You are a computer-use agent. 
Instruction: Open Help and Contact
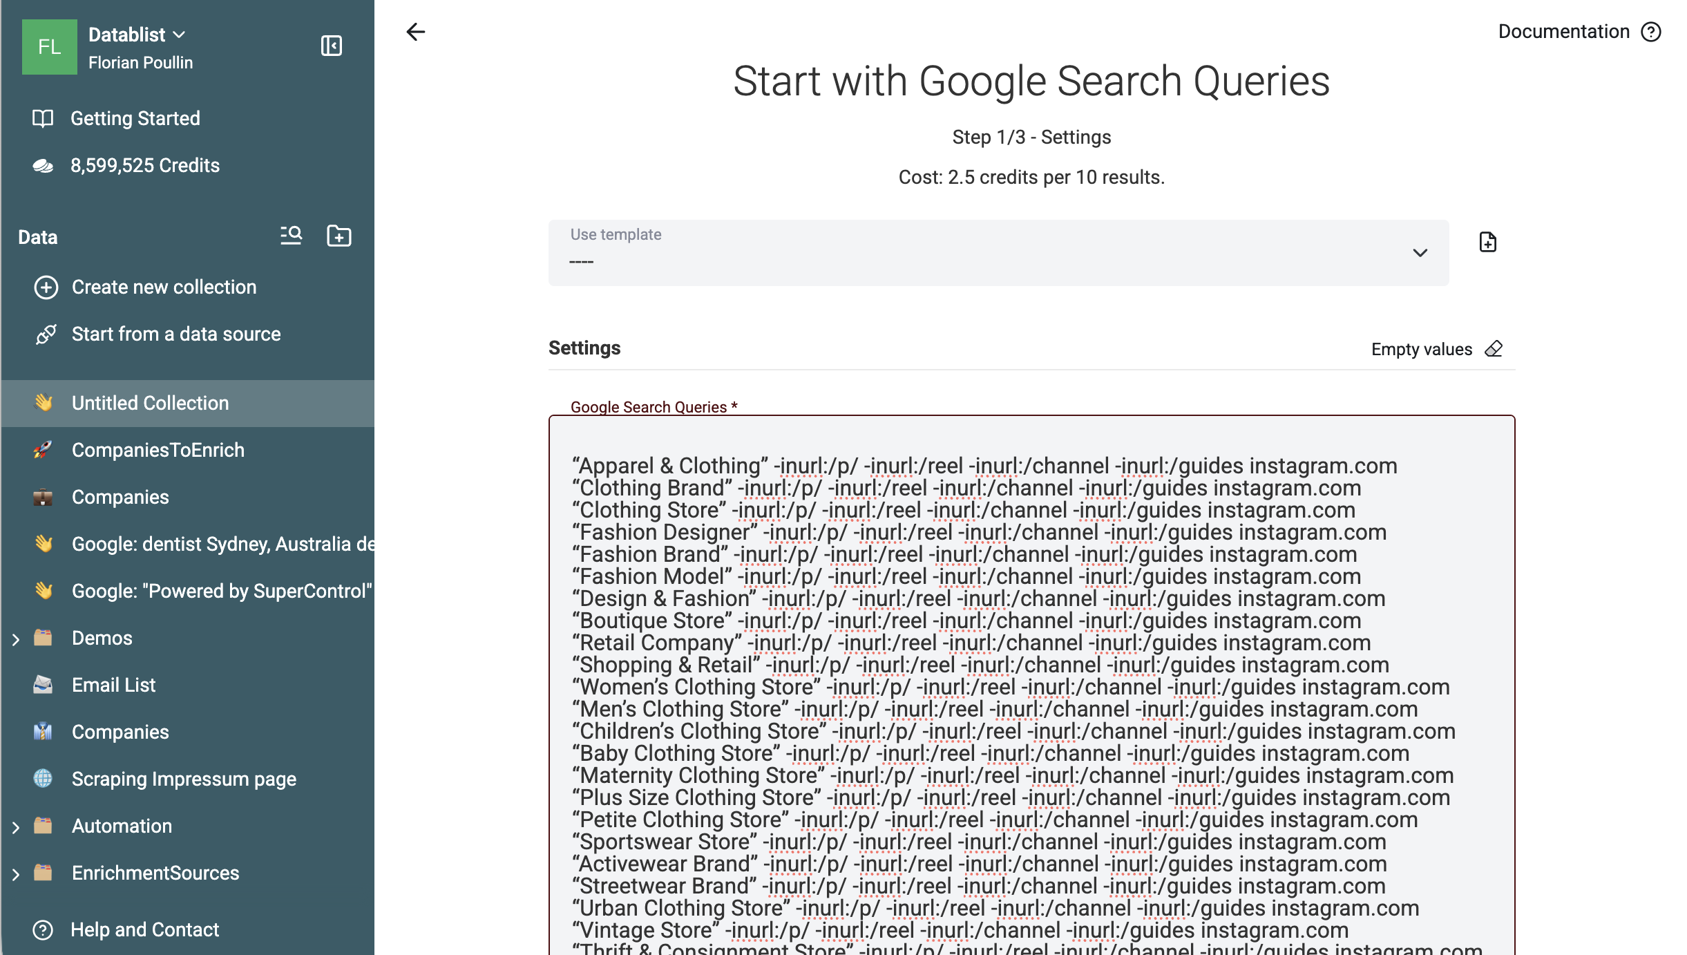tap(144, 929)
